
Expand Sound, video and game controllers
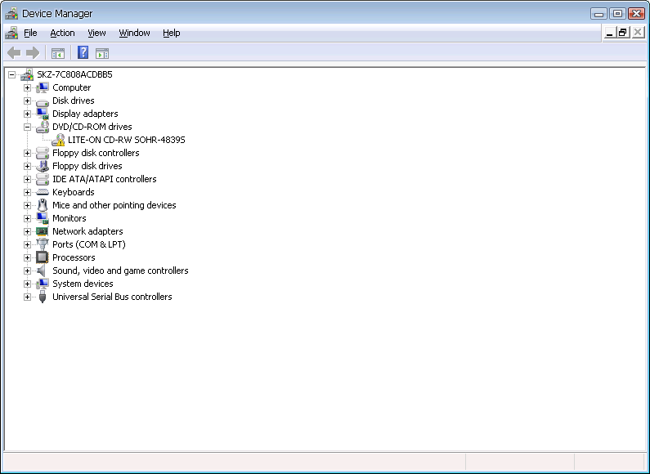pyautogui.click(x=27, y=271)
